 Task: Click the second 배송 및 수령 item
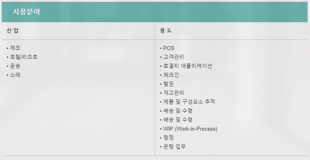coord(178,120)
